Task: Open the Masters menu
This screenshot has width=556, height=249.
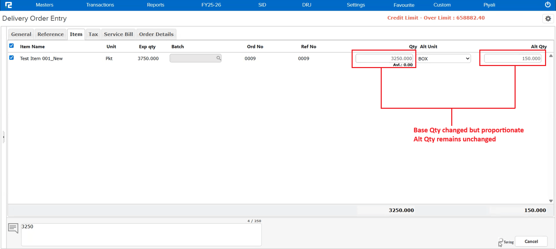Action: click(45, 5)
